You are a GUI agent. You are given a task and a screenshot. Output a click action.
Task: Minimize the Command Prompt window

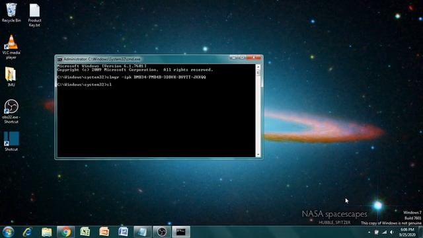click(x=233, y=58)
